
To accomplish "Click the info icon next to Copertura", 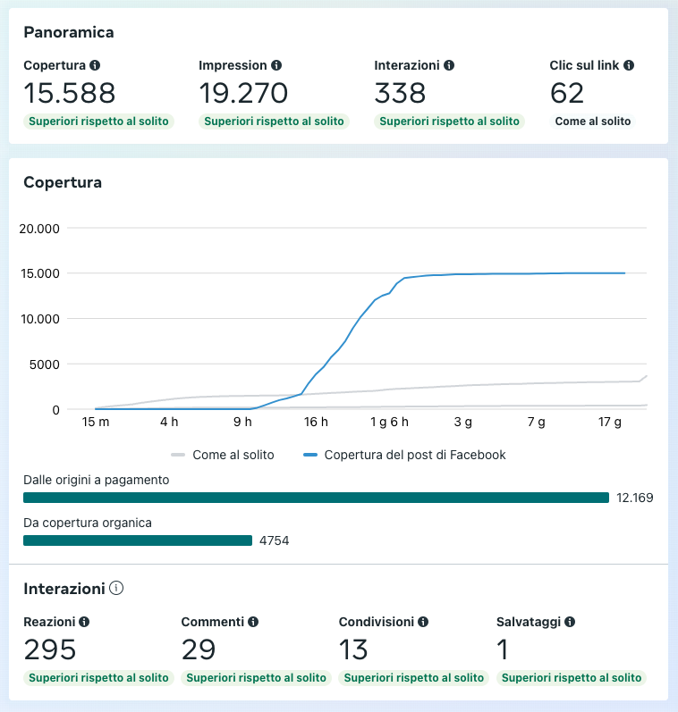I will (95, 65).
